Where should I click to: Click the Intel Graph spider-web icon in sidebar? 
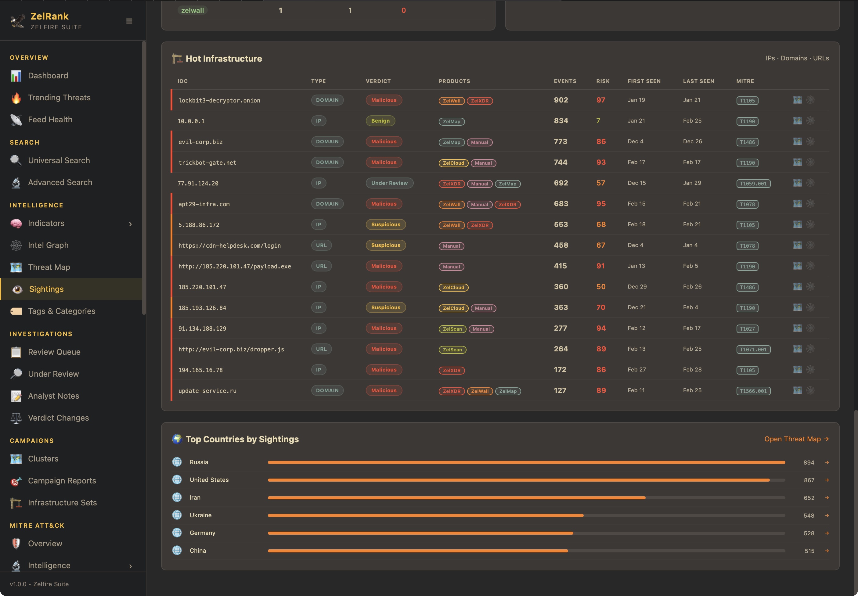pyautogui.click(x=16, y=245)
